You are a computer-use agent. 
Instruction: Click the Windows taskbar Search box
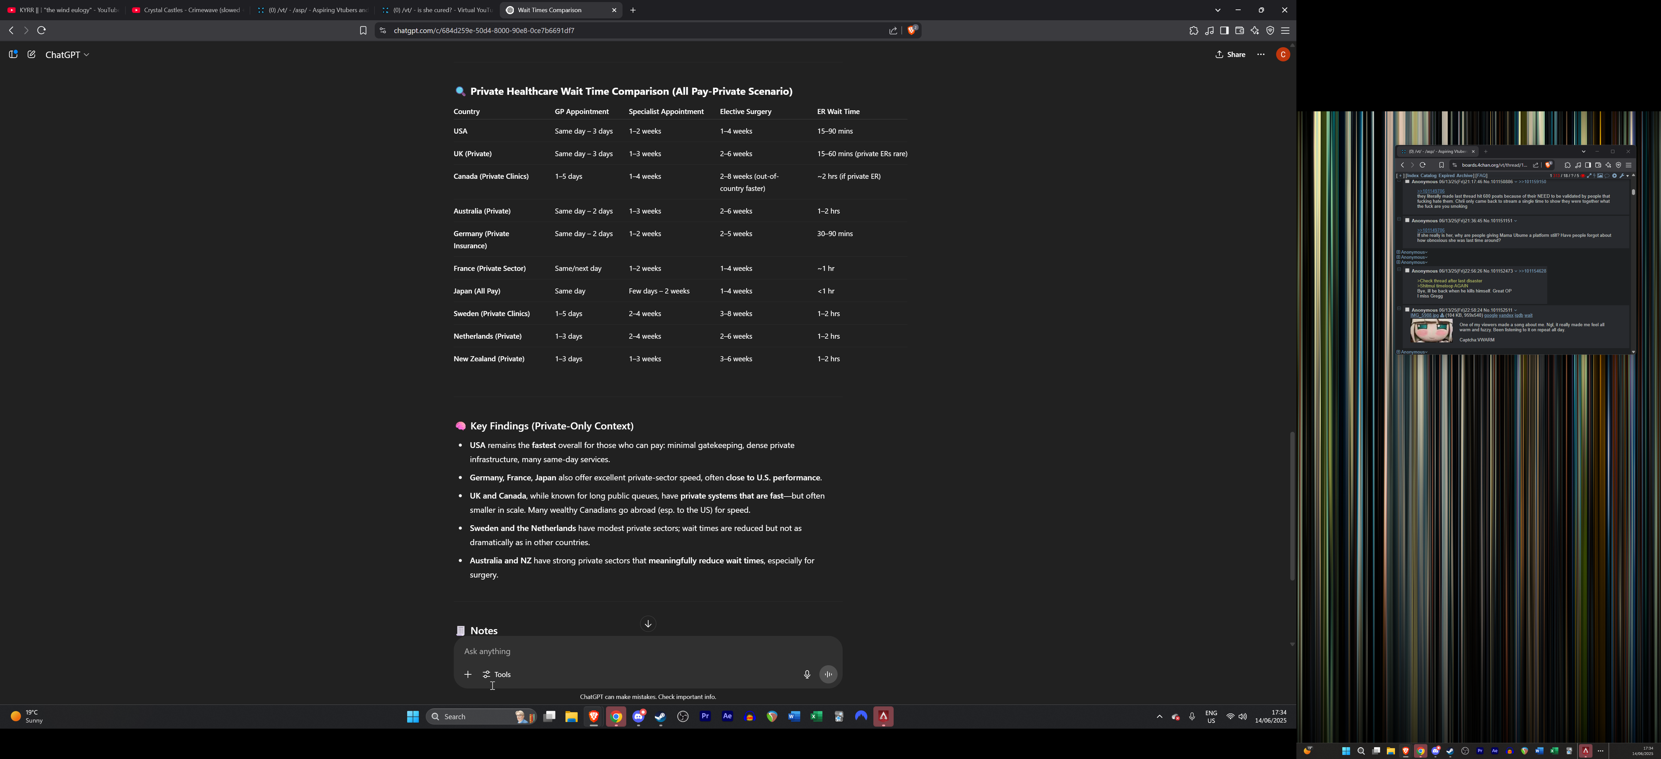point(482,716)
